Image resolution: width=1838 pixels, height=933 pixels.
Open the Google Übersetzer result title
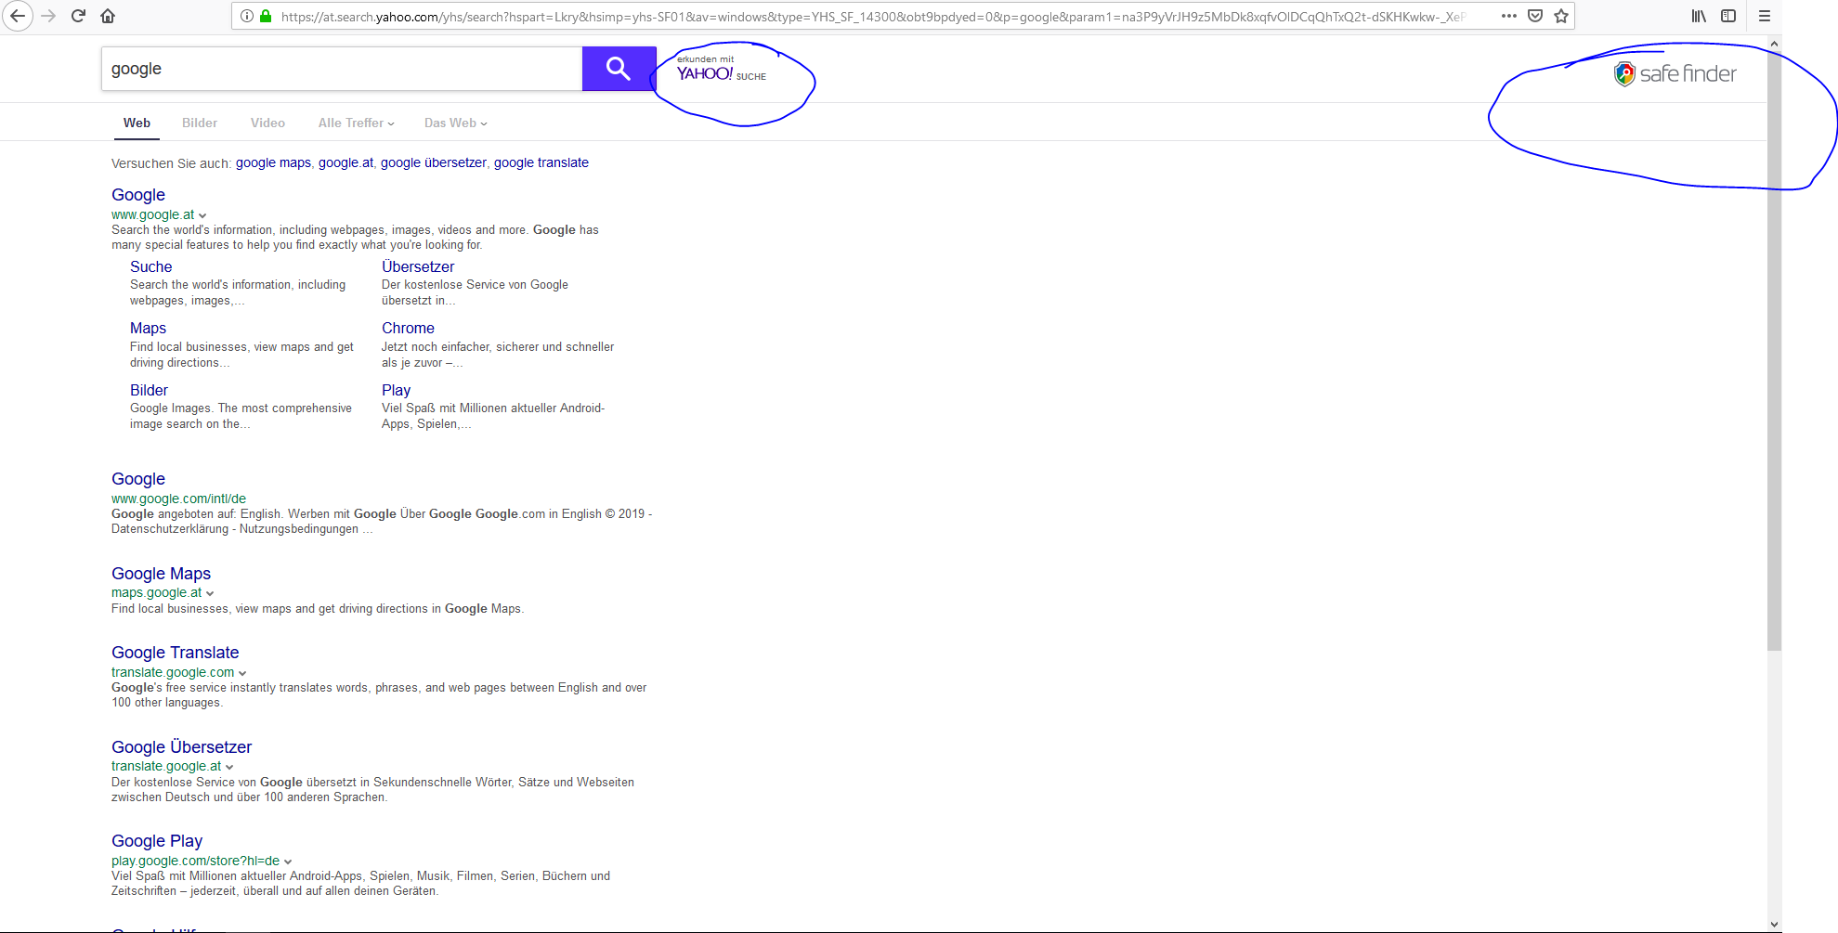(x=181, y=747)
